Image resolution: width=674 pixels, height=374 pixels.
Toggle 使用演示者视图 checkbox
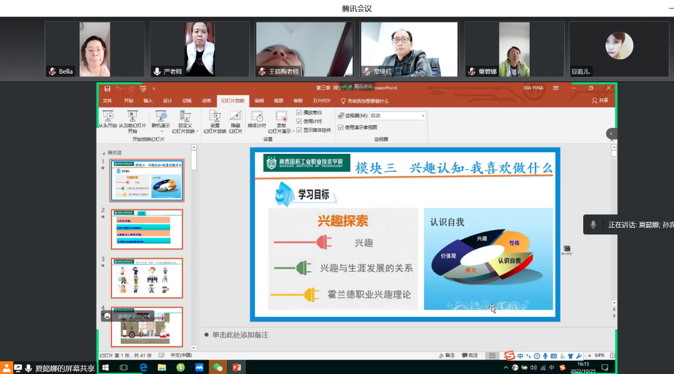[x=341, y=127]
